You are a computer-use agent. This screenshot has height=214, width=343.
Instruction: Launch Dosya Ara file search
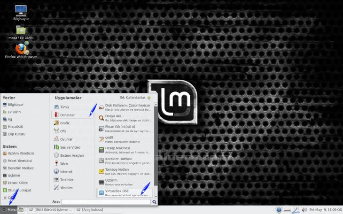click(125, 118)
